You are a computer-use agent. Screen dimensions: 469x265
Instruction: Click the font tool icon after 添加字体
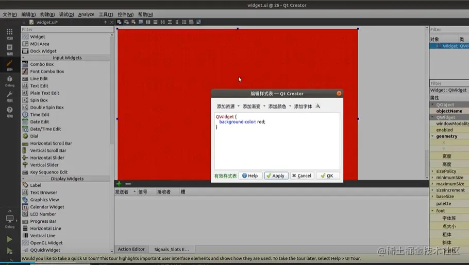317,106
